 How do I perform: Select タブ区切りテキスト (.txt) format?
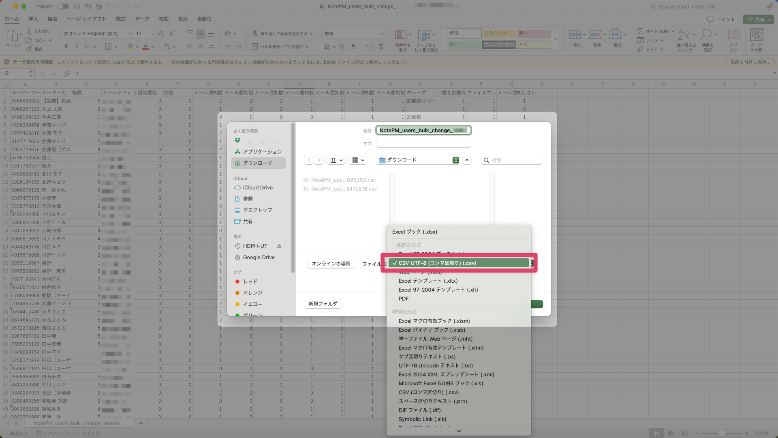point(459,357)
